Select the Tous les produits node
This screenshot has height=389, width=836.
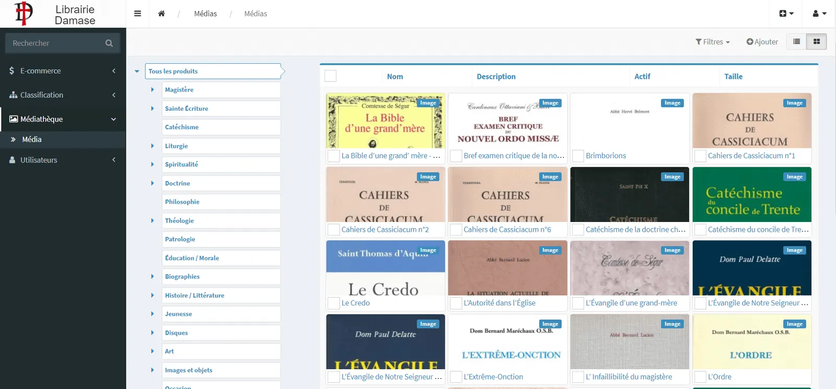[213, 72]
